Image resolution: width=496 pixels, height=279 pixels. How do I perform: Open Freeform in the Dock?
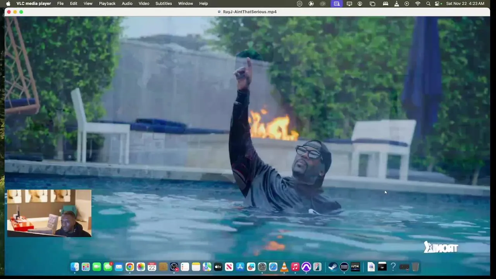tap(251, 267)
